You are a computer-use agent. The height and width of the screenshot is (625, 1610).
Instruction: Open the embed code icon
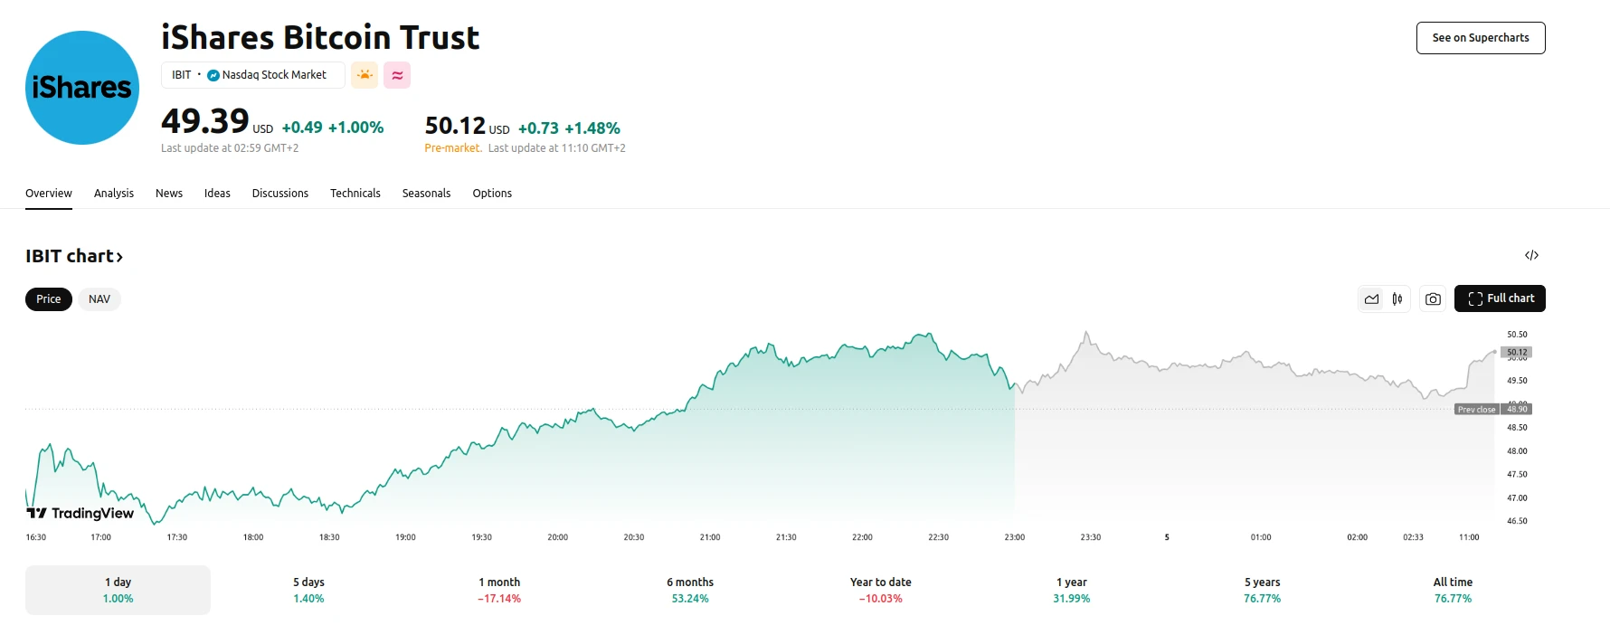(1531, 255)
